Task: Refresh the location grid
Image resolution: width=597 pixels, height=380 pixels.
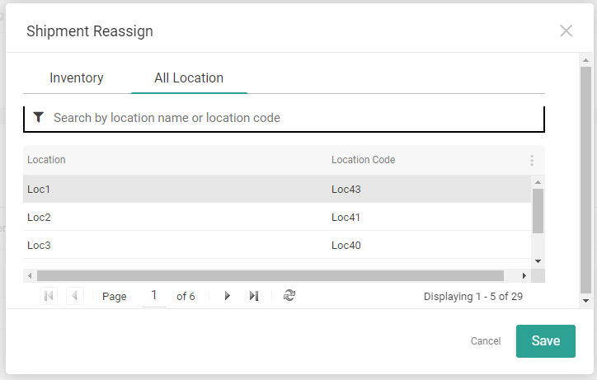Action: point(289,295)
